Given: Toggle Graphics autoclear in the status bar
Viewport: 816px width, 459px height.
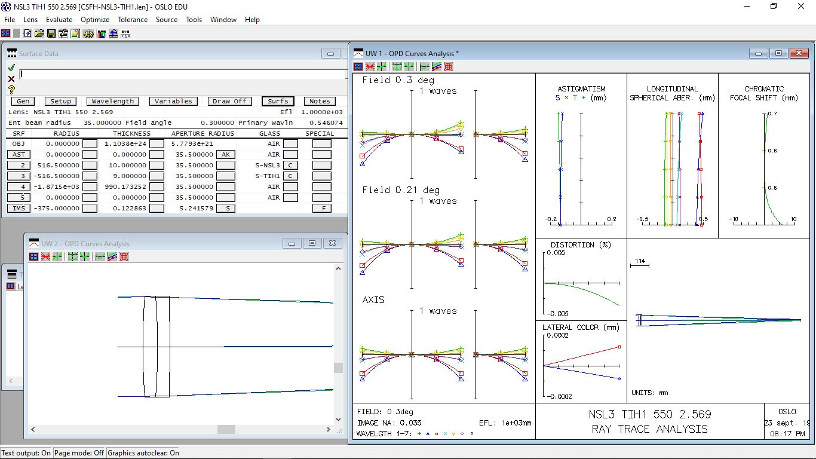Looking at the screenshot, I should coord(143,453).
